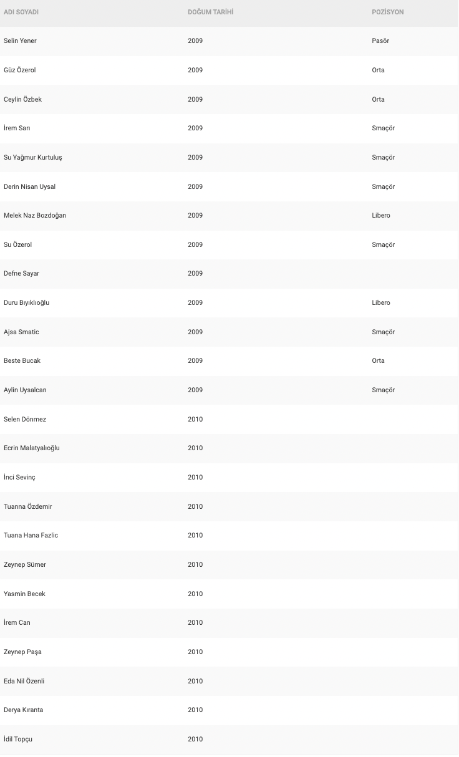The width and height of the screenshot is (459, 757).
Task: Select the name Ecrin Malatyalıoğlu
Action: [x=32, y=448]
